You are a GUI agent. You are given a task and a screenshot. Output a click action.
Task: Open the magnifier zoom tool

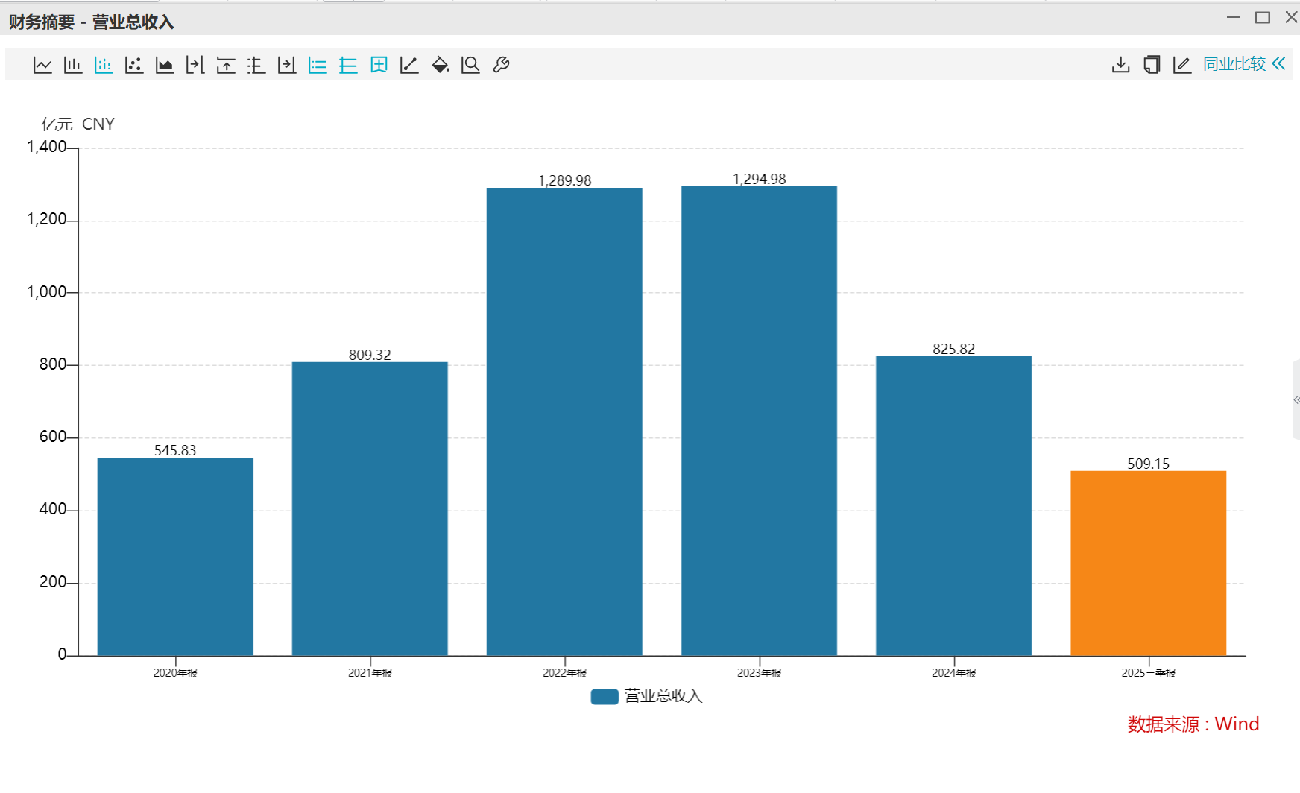point(470,65)
